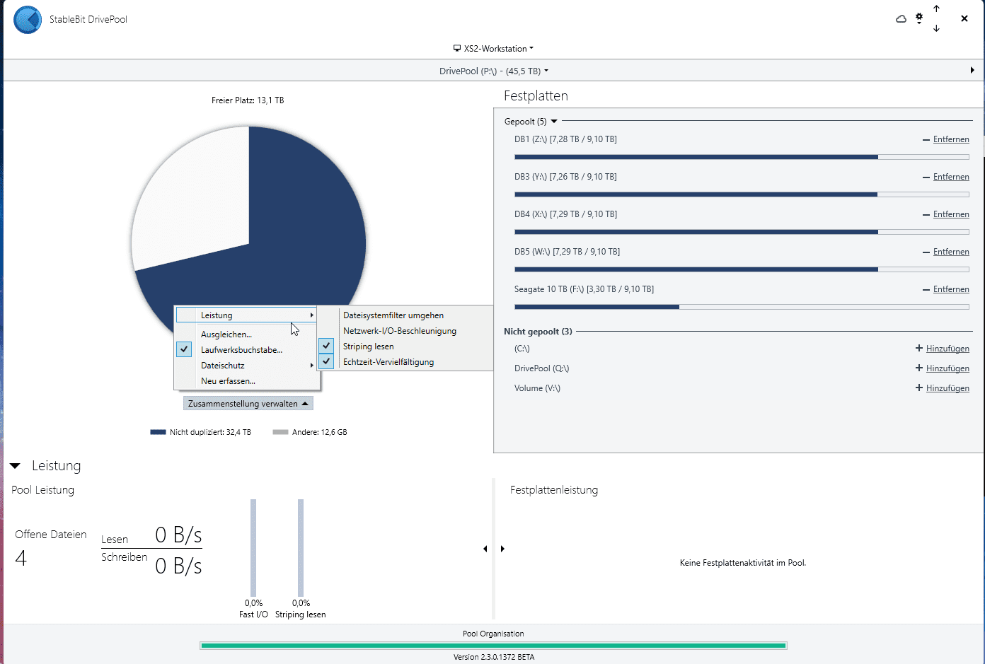
Task: Click minus icon beside DB4 Entfernen
Action: (926, 215)
